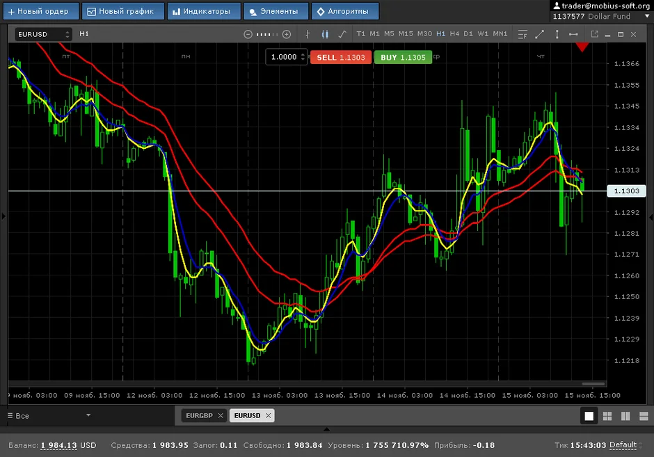Click the chart zoom level slider
654x457 pixels.
(x=267, y=34)
